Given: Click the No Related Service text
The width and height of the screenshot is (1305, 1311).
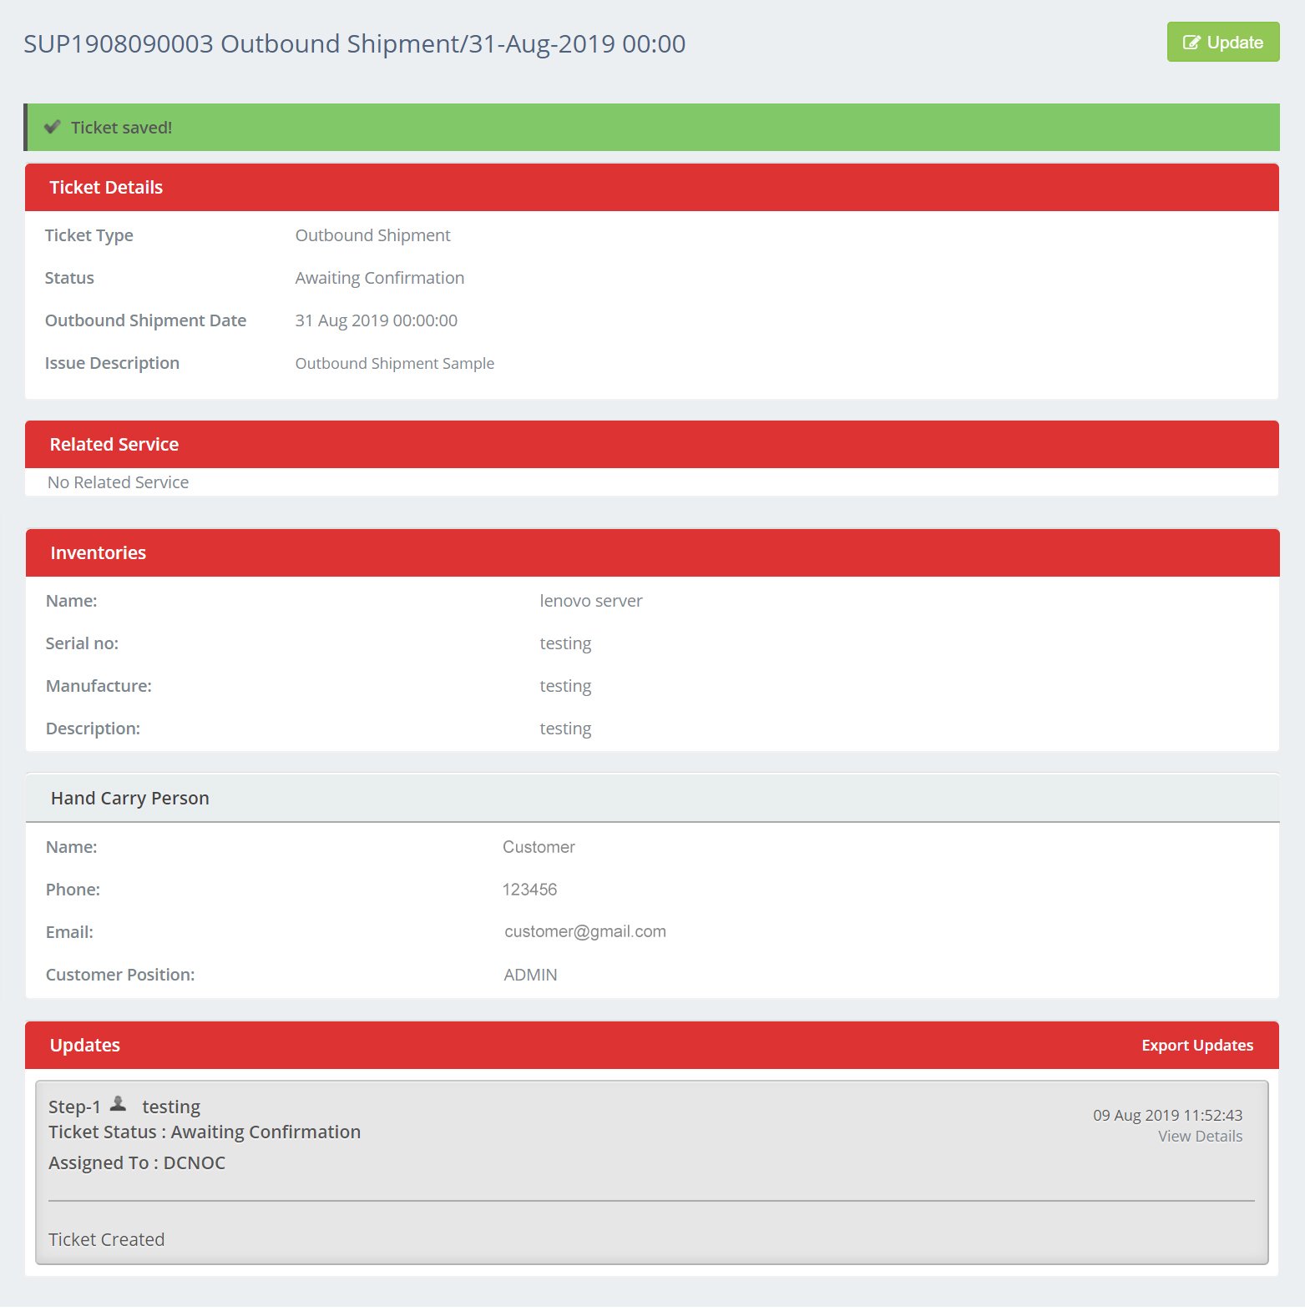Looking at the screenshot, I should pyautogui.click(x=119, y=482).
